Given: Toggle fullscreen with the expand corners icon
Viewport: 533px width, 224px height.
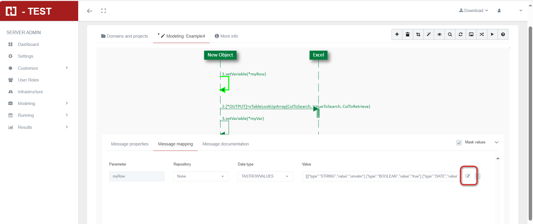Looking at the screenshot, I should (103, 11).
